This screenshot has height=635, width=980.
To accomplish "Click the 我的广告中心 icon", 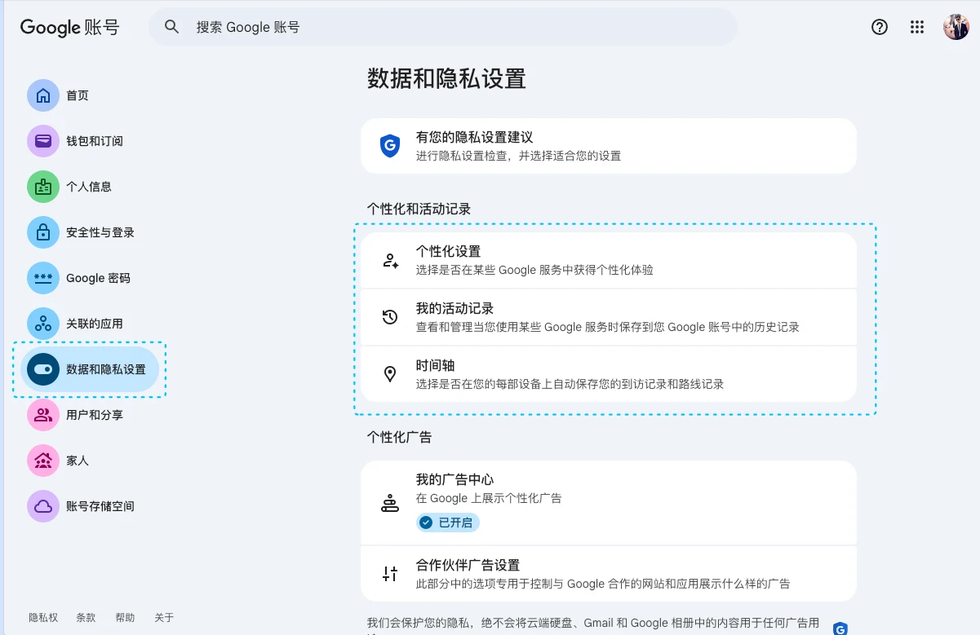I will coord(390,503).
